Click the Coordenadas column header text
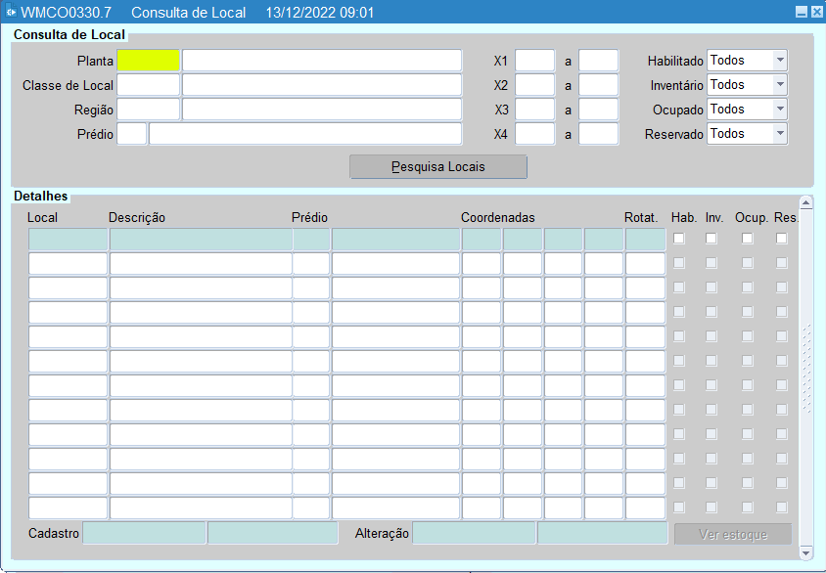 [498, 217]
